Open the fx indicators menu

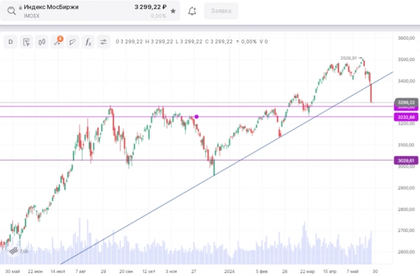pos(88,42)
